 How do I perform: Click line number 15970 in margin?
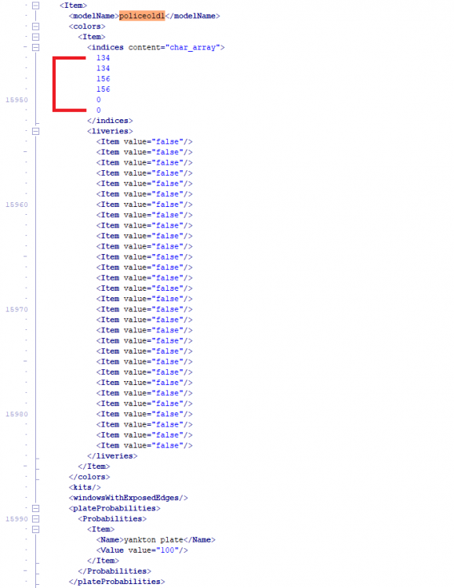pyautogui.click(x=16, y=310)
